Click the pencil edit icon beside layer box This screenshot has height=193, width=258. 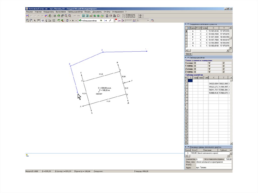click(110, 21)
